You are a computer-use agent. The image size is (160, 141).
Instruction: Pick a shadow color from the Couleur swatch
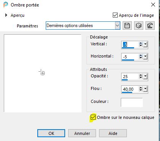pos(132,102)
